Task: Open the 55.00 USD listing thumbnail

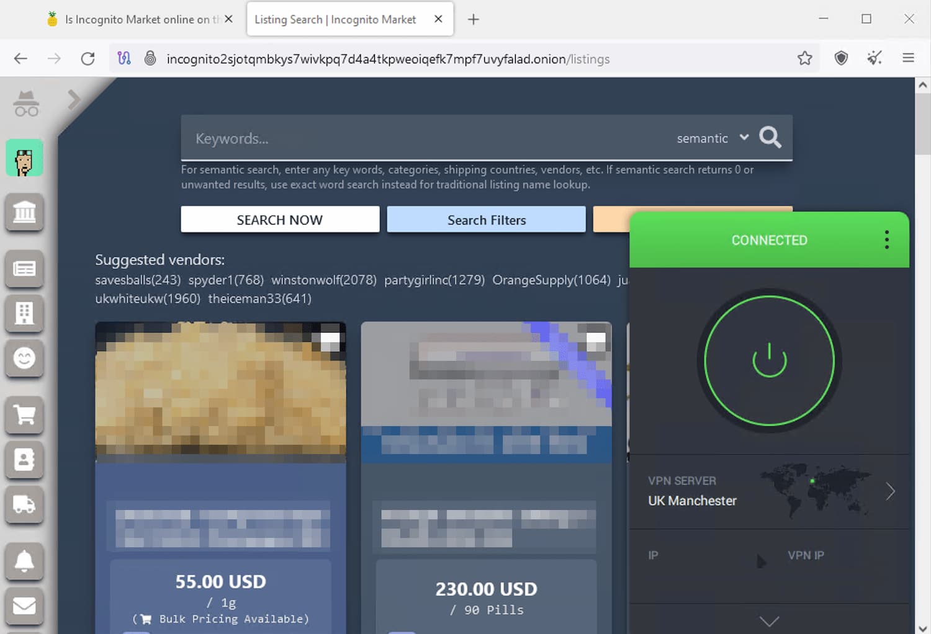Action: coord(220,392)
